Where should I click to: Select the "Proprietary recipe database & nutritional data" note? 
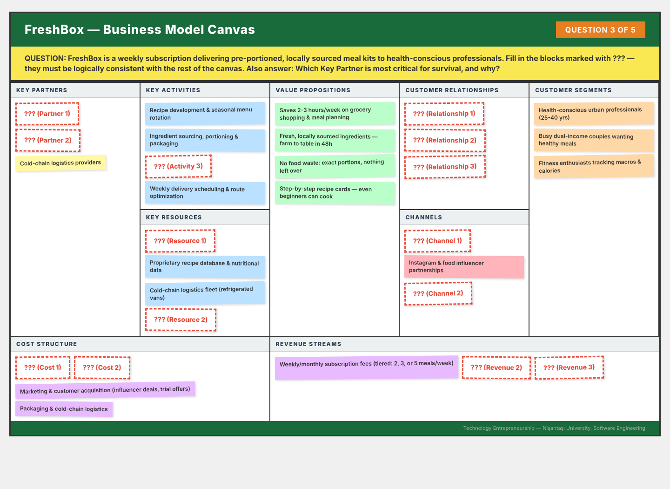click(205, 267)
